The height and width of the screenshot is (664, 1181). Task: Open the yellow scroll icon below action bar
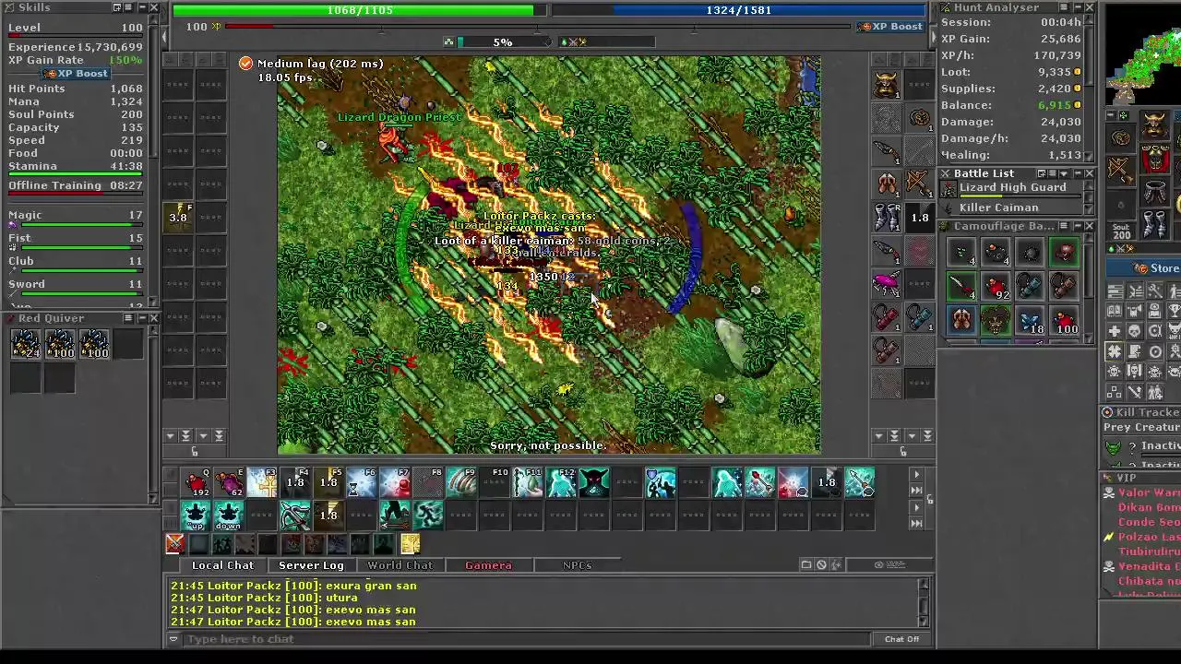pos(410,544)
